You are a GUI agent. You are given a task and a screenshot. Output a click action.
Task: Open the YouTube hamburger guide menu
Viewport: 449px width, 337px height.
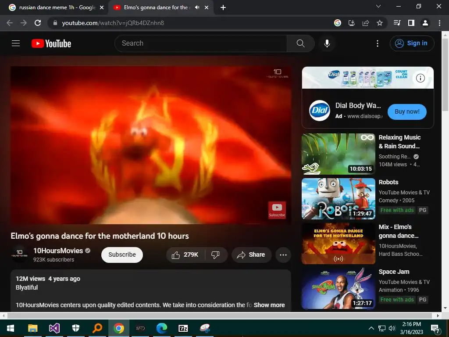[x=16, y=43]
